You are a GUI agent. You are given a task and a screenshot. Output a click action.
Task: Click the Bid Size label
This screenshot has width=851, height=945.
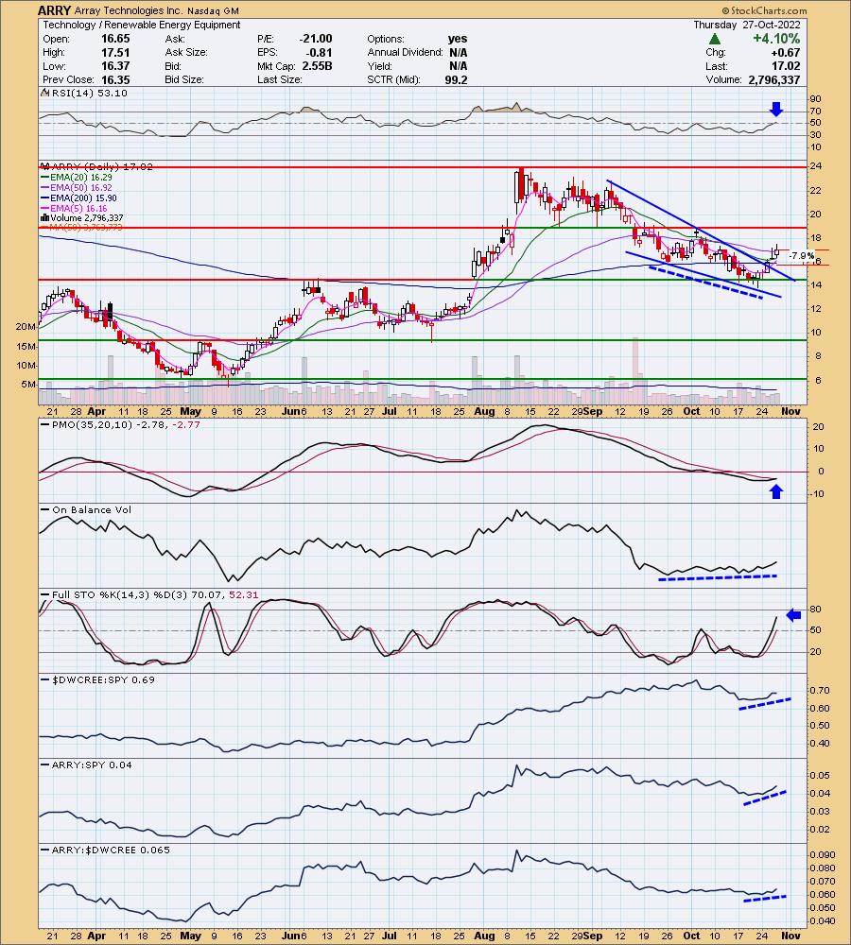(x=184, y=79)
